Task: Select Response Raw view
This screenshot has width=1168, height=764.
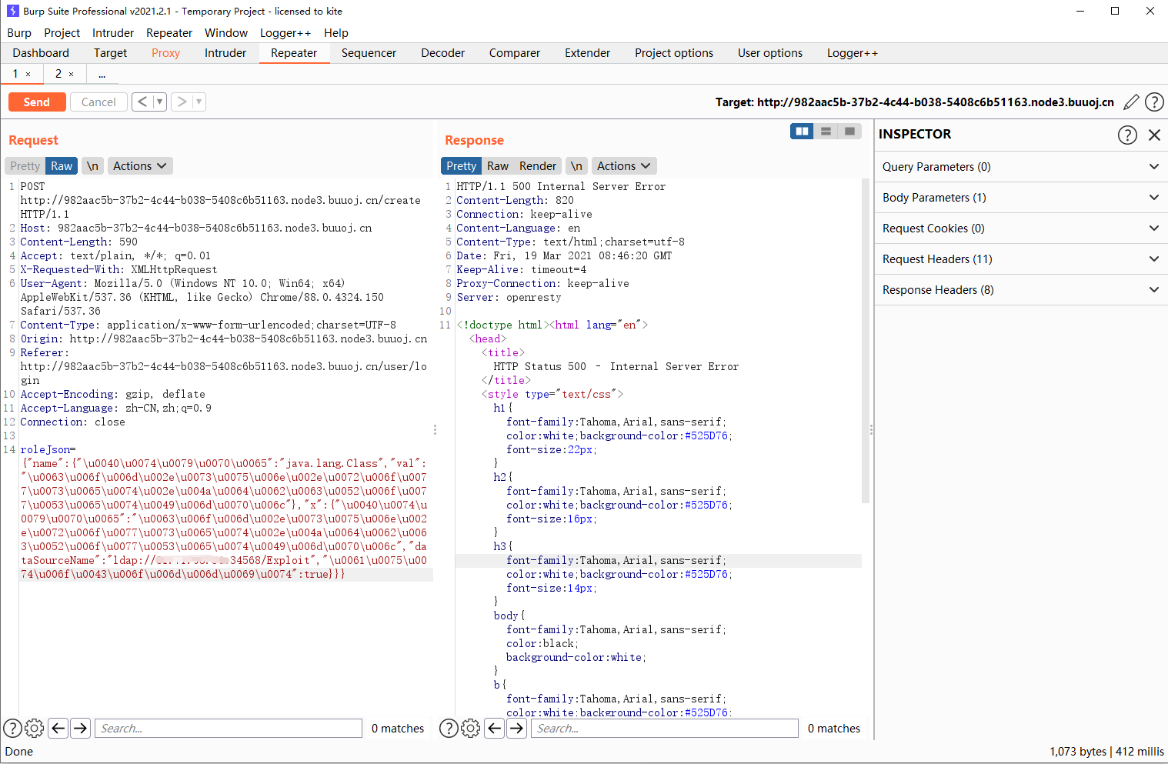Action: [x=498, y=166]
